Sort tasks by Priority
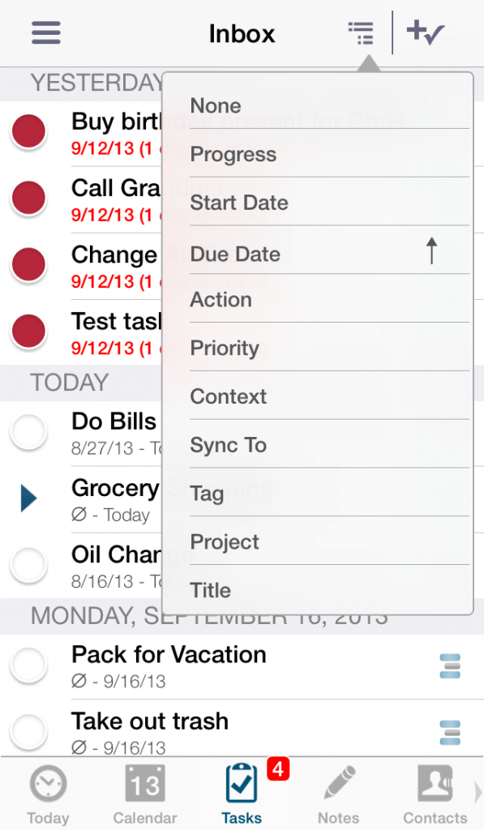The height and width of the screenshot is (830, 484). (225, 348)
